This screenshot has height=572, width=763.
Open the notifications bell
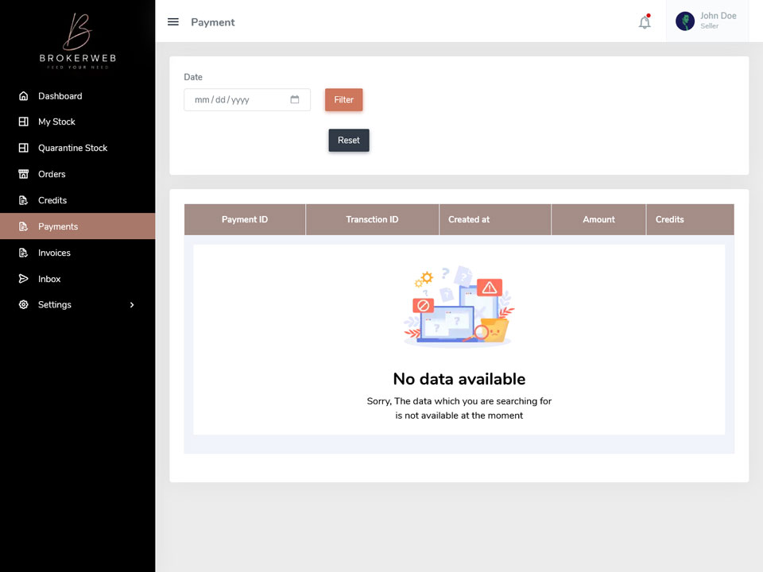[x=645, y=22]
